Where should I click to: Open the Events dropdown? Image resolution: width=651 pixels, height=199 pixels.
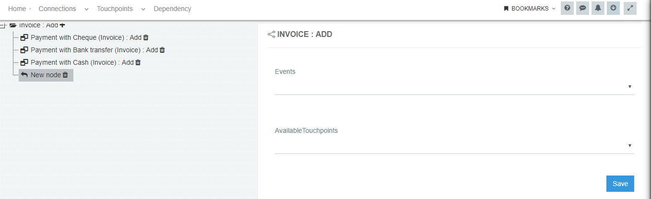tap(454, 87)
